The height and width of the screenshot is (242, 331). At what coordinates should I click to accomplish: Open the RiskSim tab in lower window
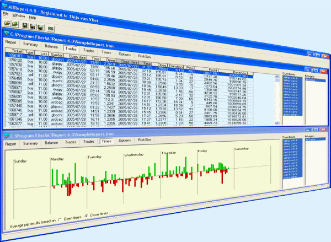coord(144,141)
